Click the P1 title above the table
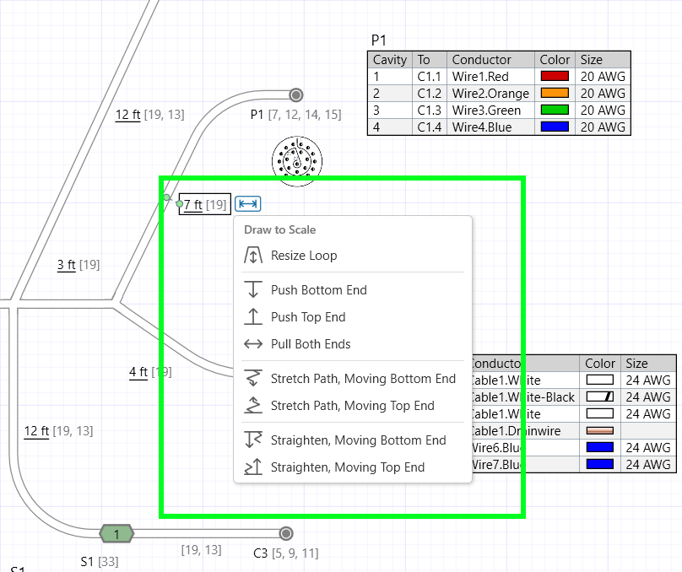Screen dimensions: 682x572 click(x=379, y=40)
